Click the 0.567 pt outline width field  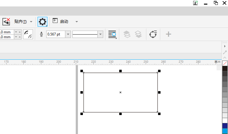point(56,34)
